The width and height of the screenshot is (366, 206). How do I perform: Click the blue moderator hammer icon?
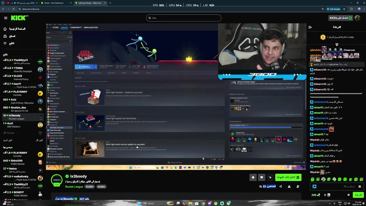(314, 187)
